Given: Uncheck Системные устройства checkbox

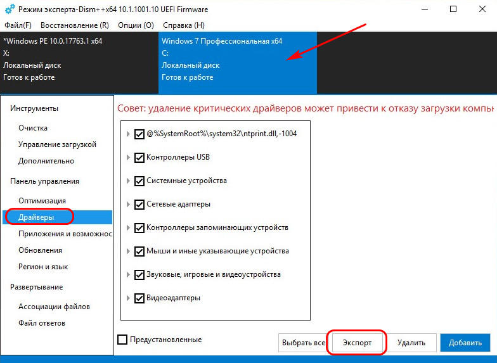Looking at the screenshot, I should pos(139,181).
